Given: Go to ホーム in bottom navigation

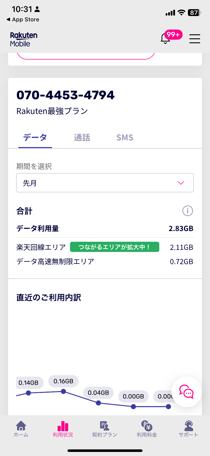Looking at the screenshot, I should [21, 429].
